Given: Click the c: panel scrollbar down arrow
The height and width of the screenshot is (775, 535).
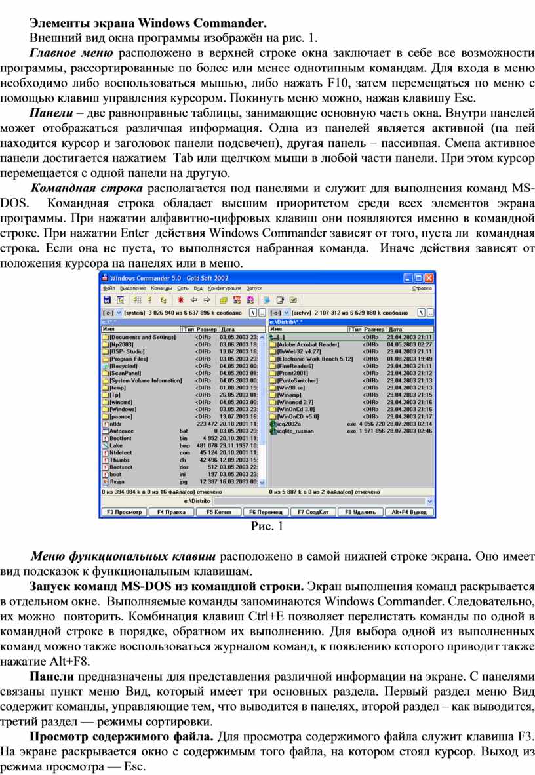Looking at the screenshot, I should 262,482.
